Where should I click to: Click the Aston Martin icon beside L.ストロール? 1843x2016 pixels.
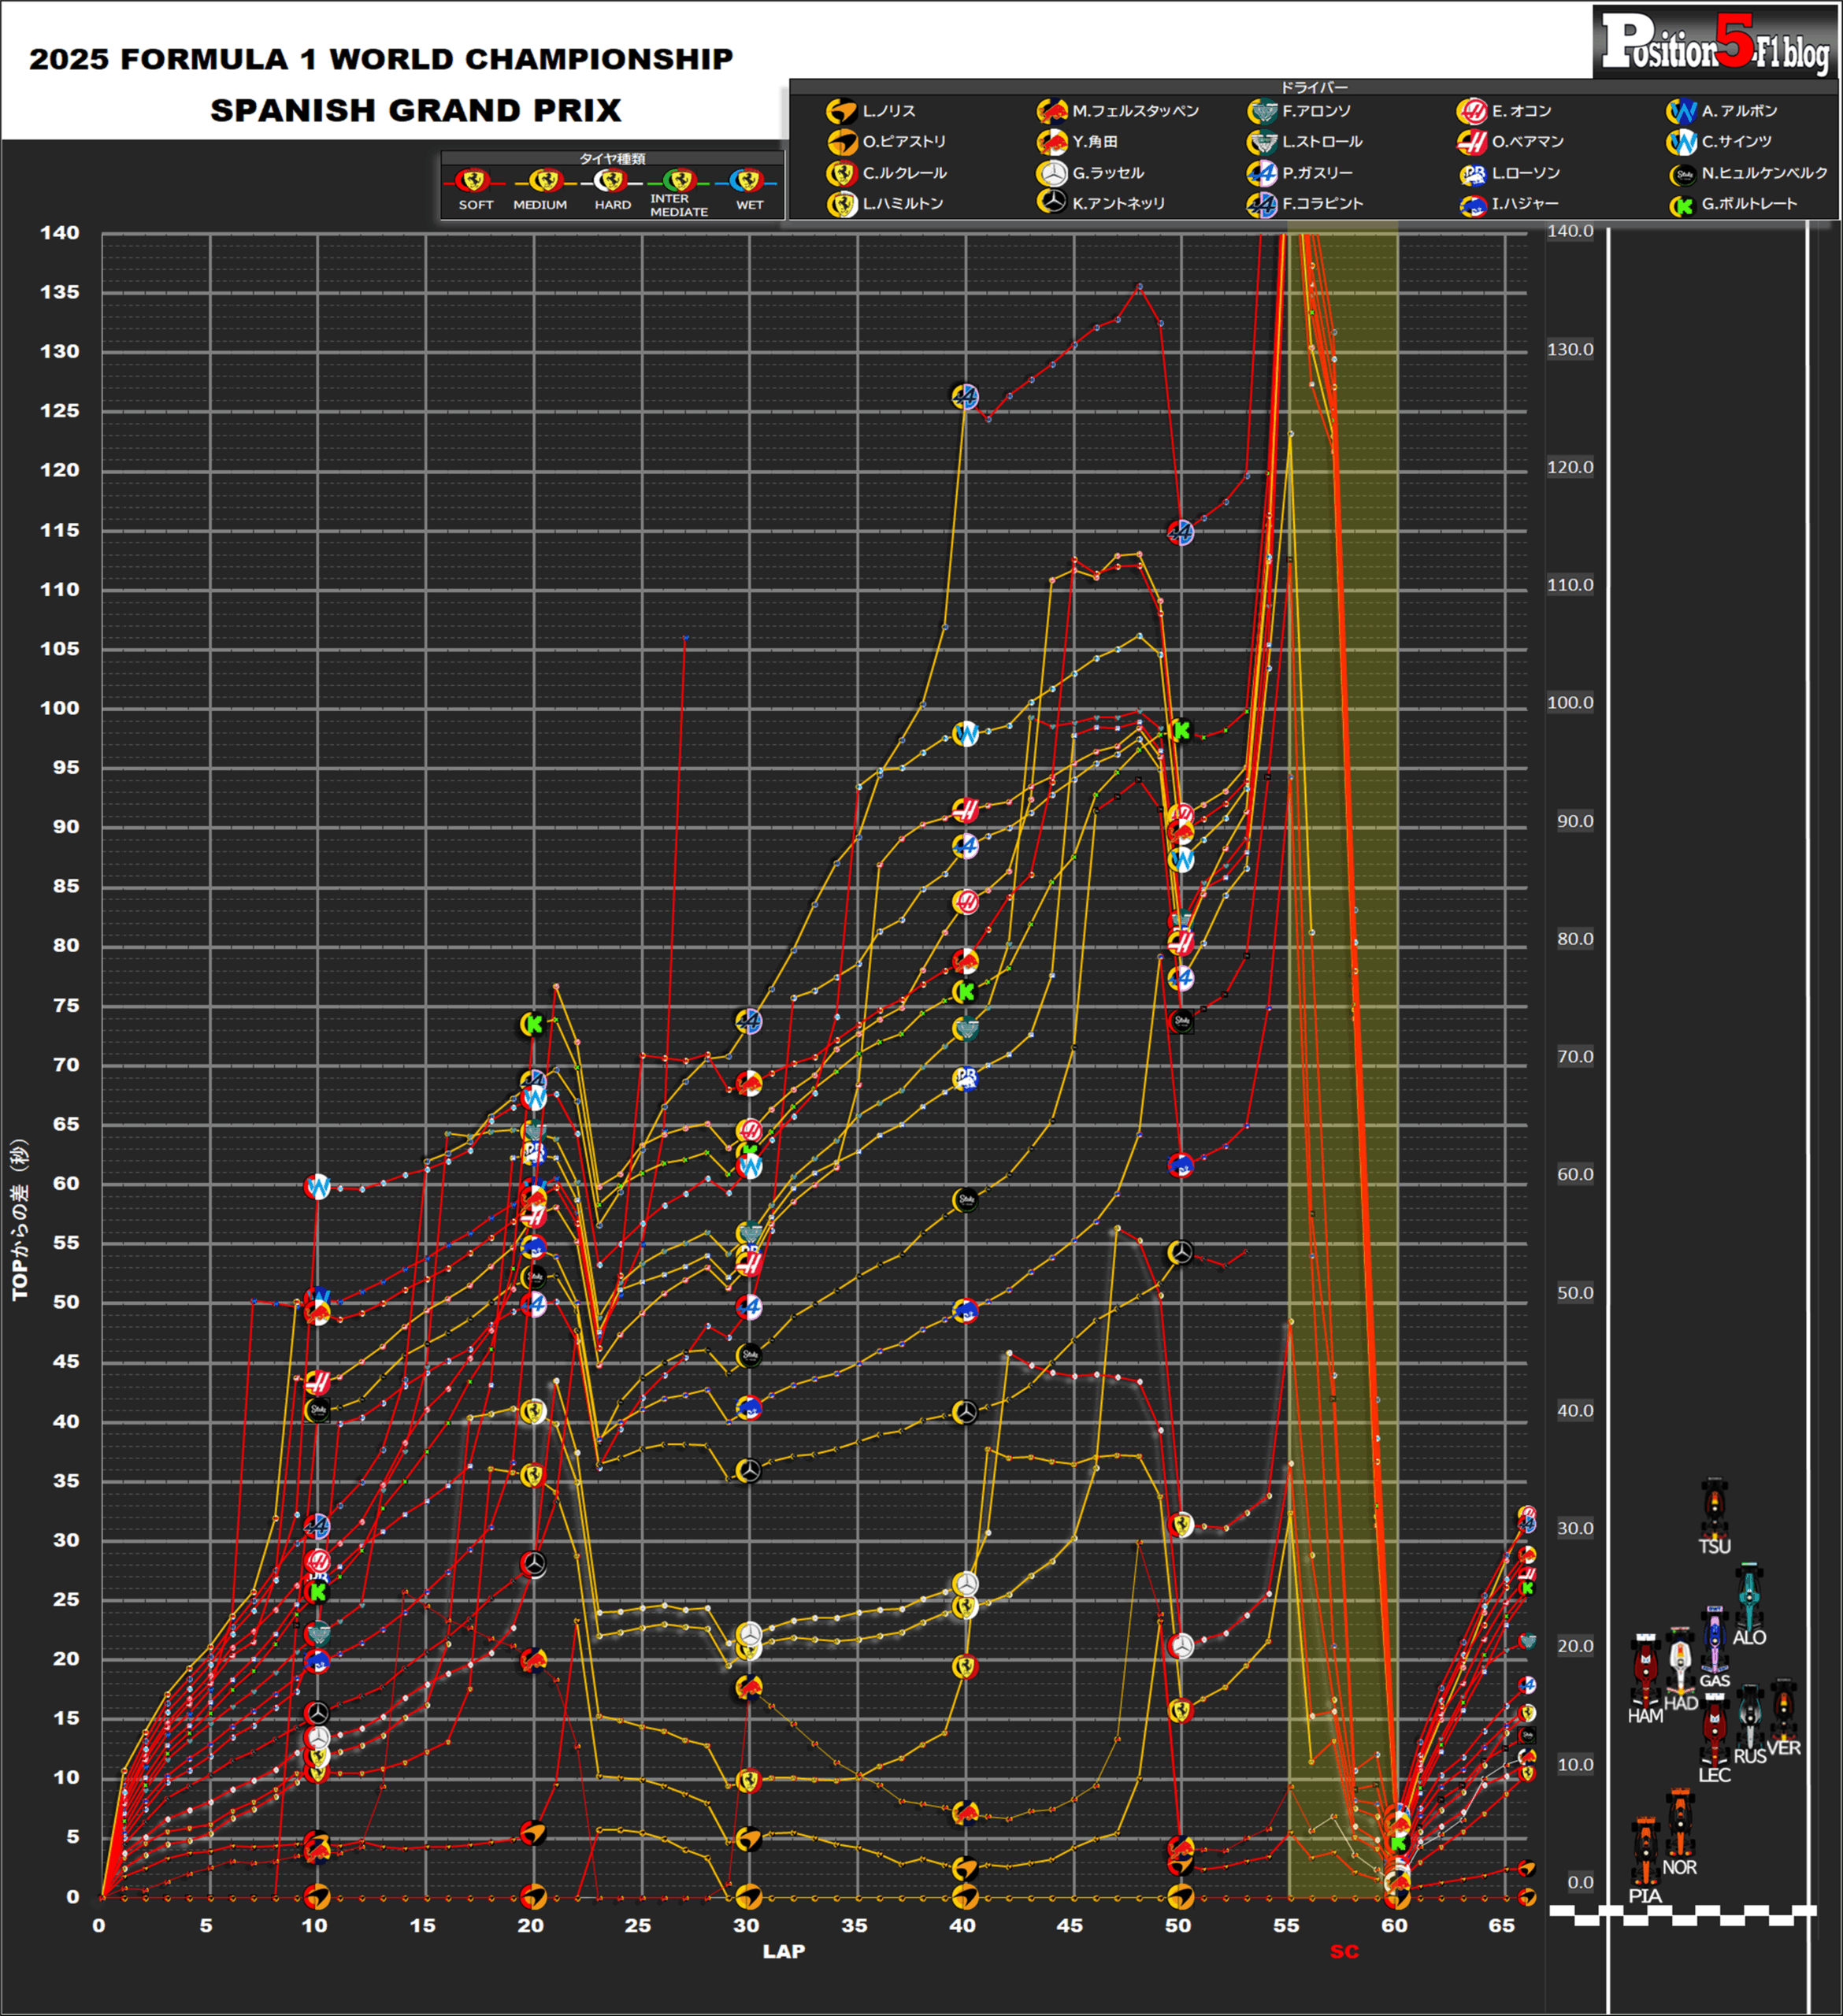[1263, 142]
